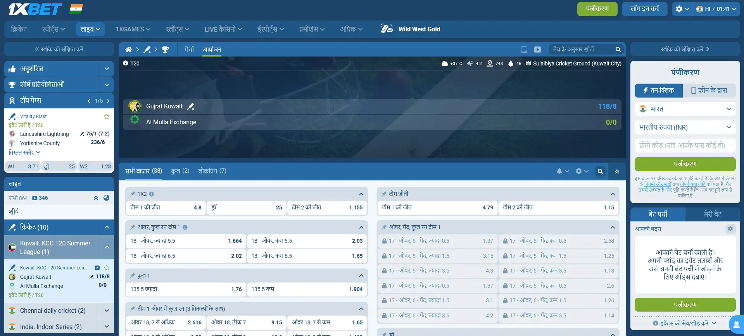Viewport: 744px width, 336px height.
Task: Click the green पंजीकरण button in header
Action: pos(597,9)
